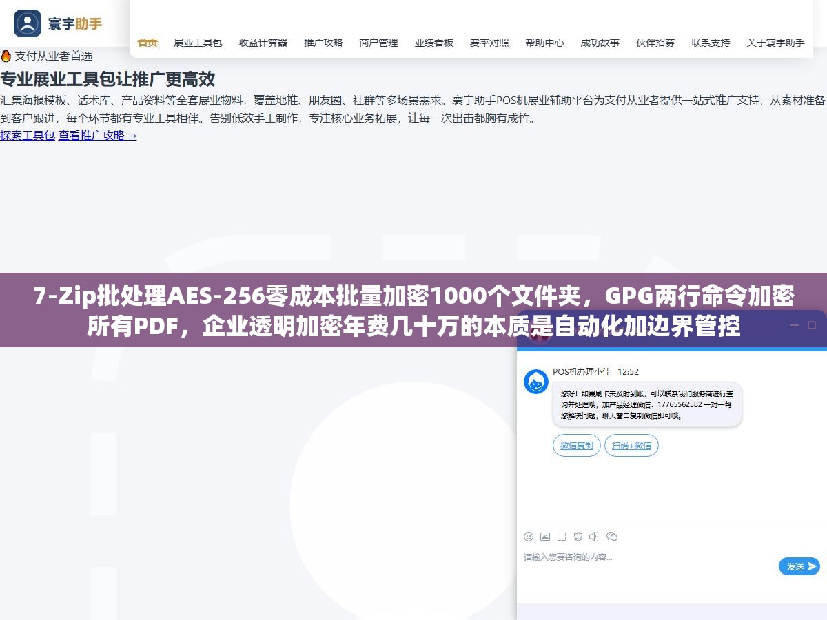The image size is (827, 620).
Task: Click the 扫码+微信 button in chat
Action: (631, 446)
